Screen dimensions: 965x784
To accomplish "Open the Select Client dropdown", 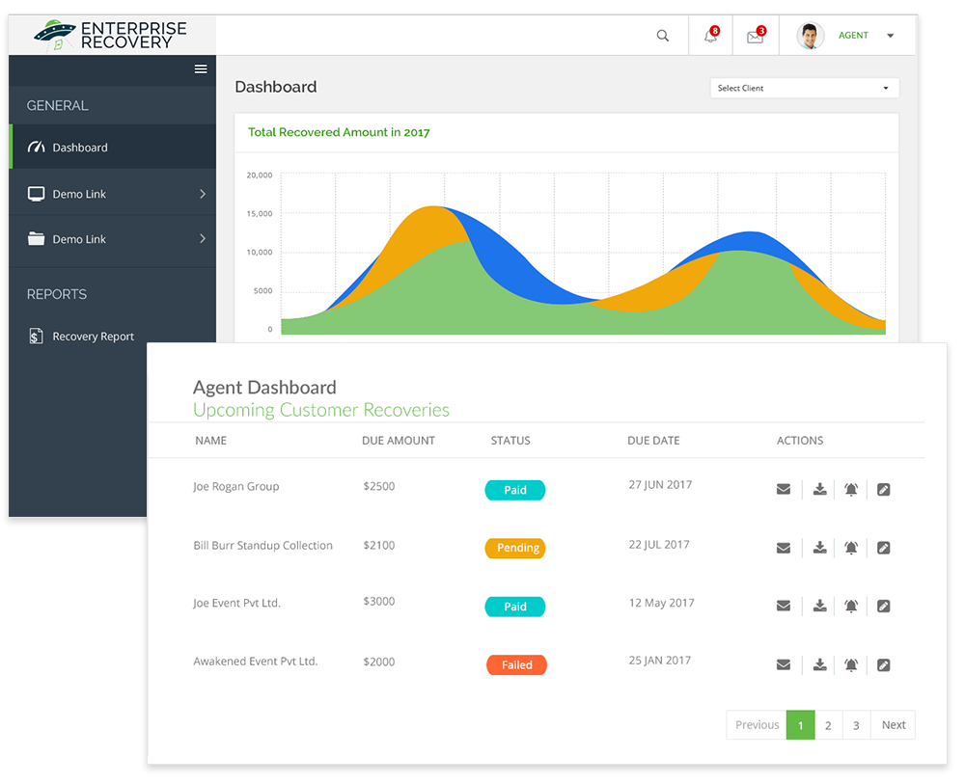I will click(804, 88).
